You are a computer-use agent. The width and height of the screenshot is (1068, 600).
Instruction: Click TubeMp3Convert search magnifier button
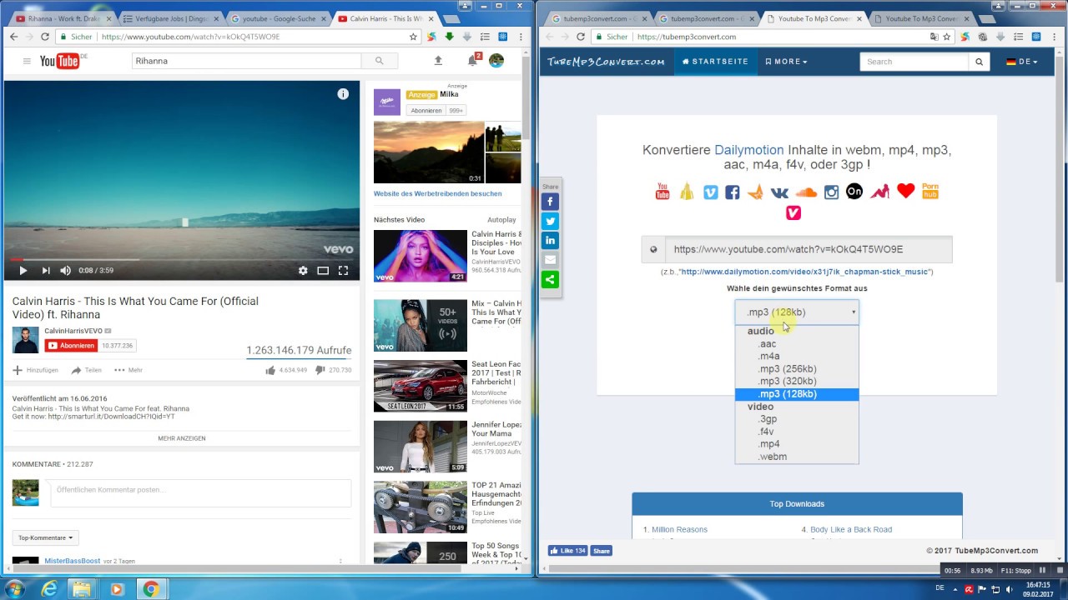(x=980, y=62)
